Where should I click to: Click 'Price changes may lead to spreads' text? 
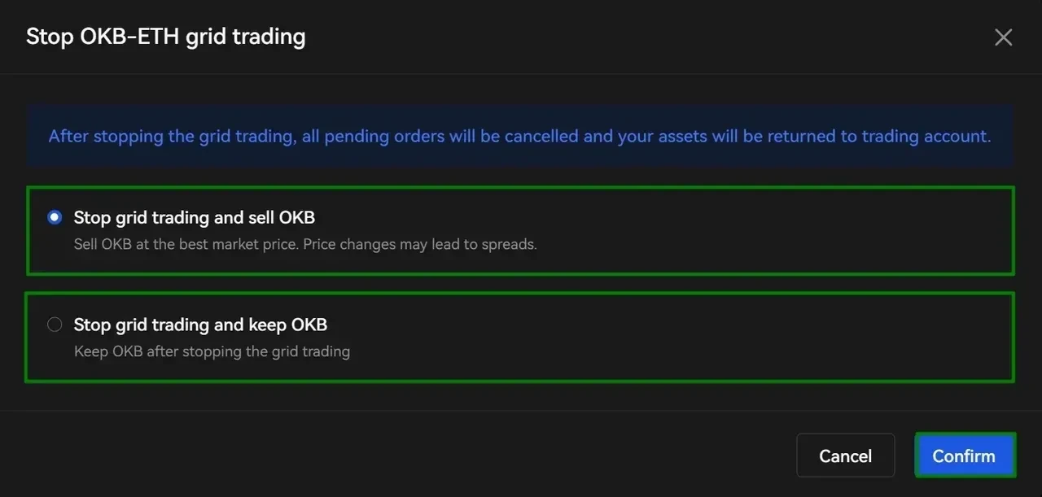click(x=420, y=244)
